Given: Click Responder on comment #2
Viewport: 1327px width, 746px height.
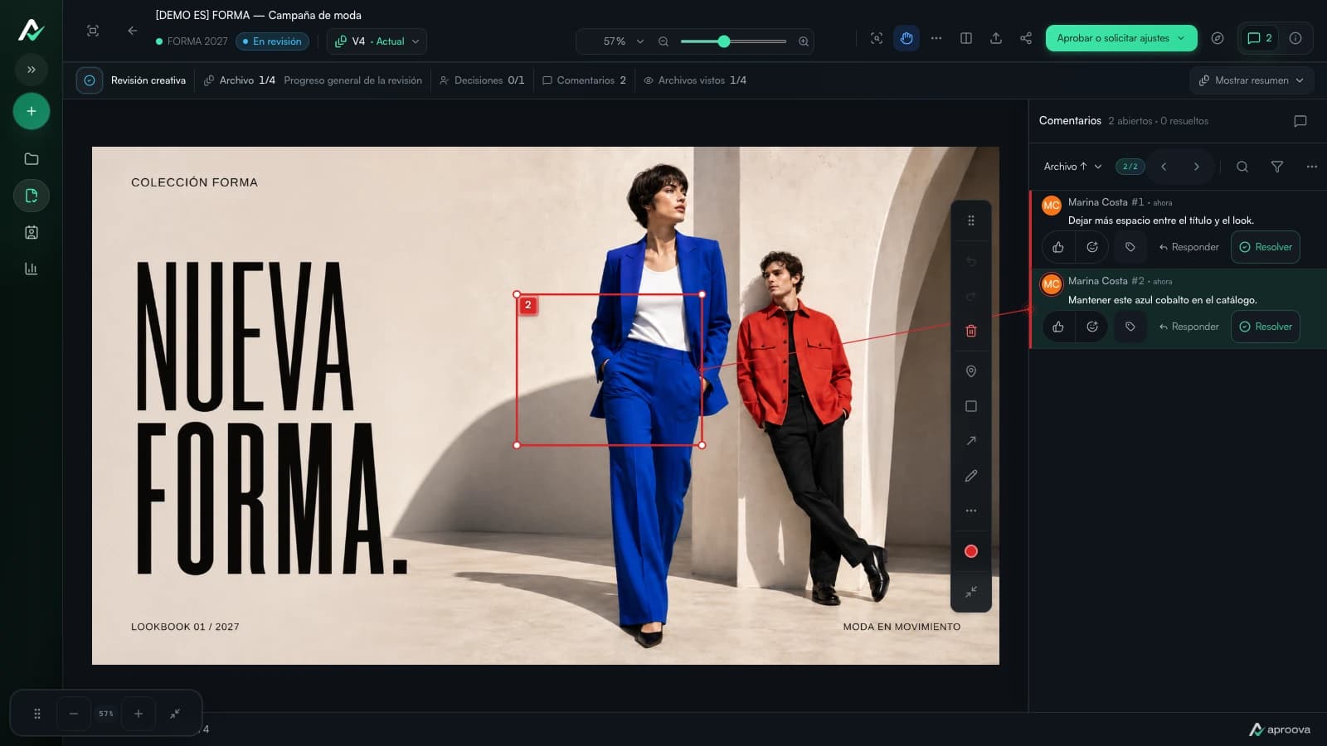Looking at the screenshot, I should (x=1188, y=327).
